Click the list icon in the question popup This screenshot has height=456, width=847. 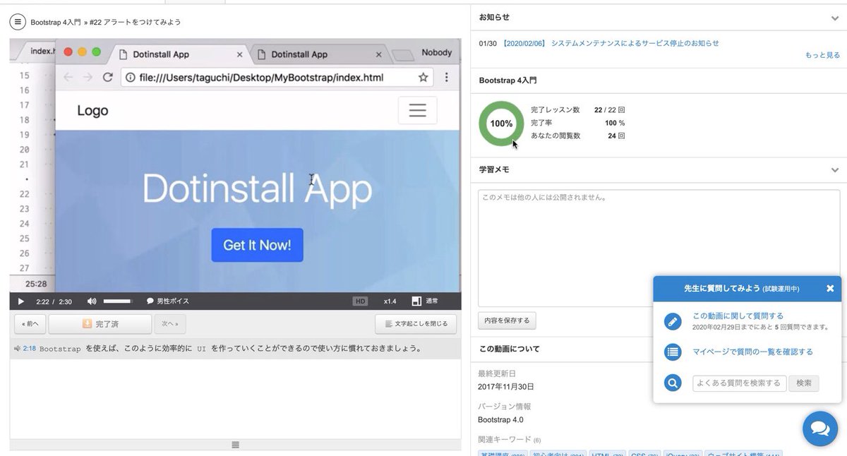click(x=673, y=352)
